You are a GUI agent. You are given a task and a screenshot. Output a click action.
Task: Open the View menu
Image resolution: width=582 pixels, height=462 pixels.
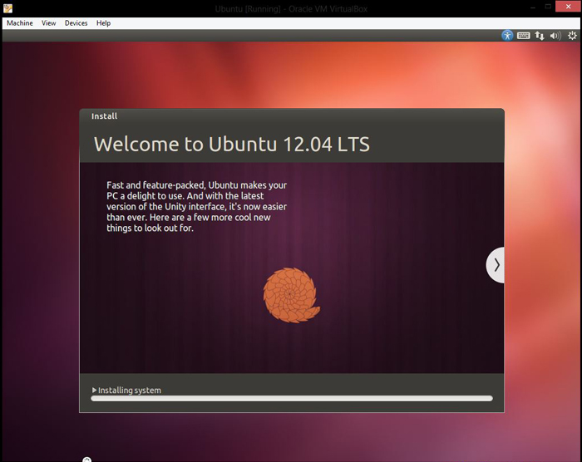click(48, 23)
